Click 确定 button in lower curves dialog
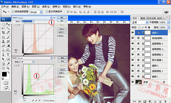 [x=63, y=58]
